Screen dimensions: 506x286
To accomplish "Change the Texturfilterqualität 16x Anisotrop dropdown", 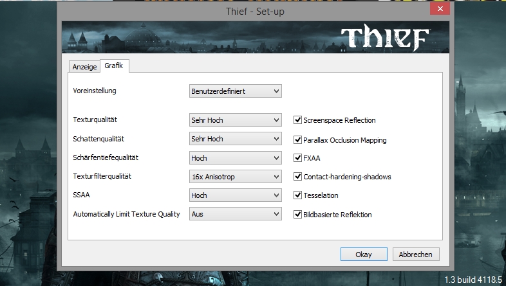I will coord(235,177).
